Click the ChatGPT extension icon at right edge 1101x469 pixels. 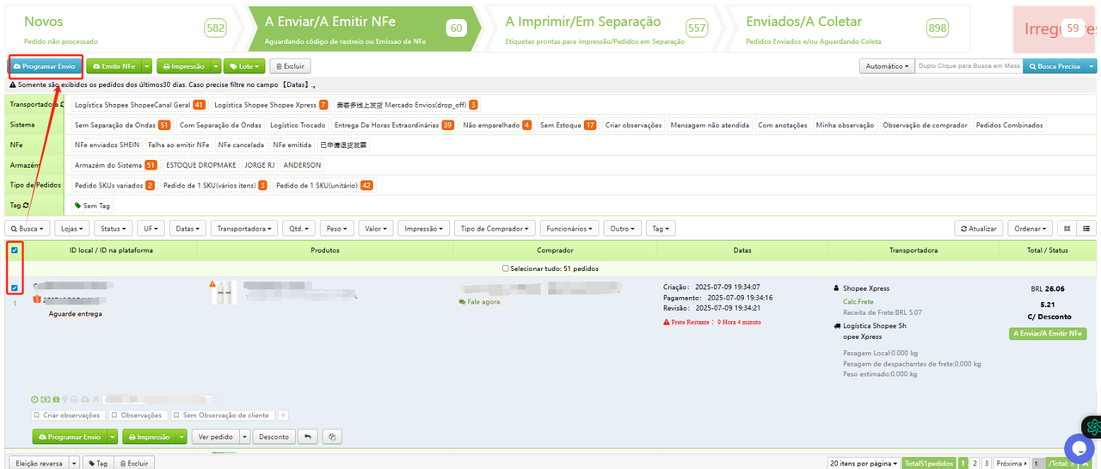1093,426
